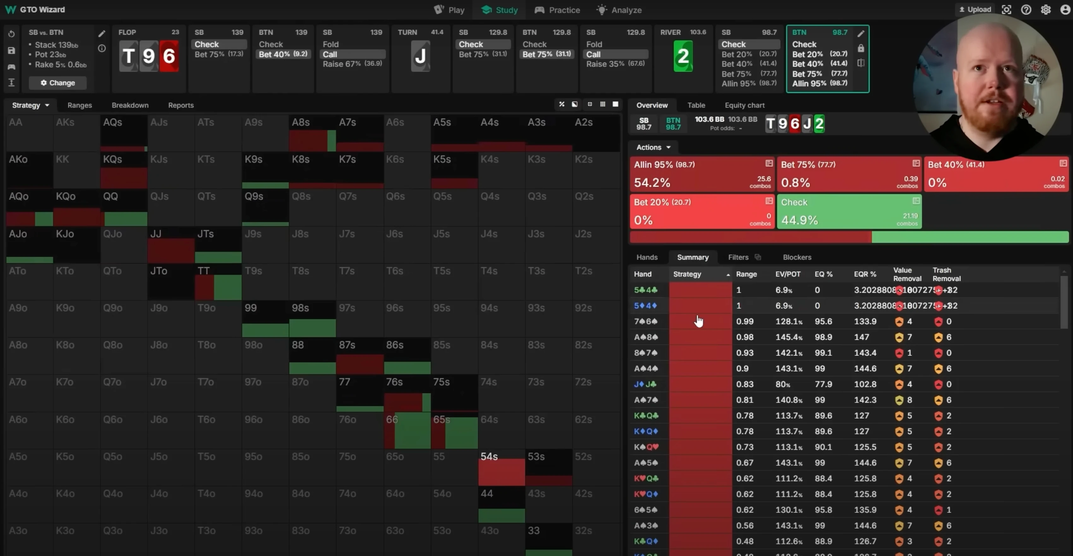Open the Strategy dropdown above the matrix
The height and width of the screenshot is (556, 1073).
click(30, 105)
